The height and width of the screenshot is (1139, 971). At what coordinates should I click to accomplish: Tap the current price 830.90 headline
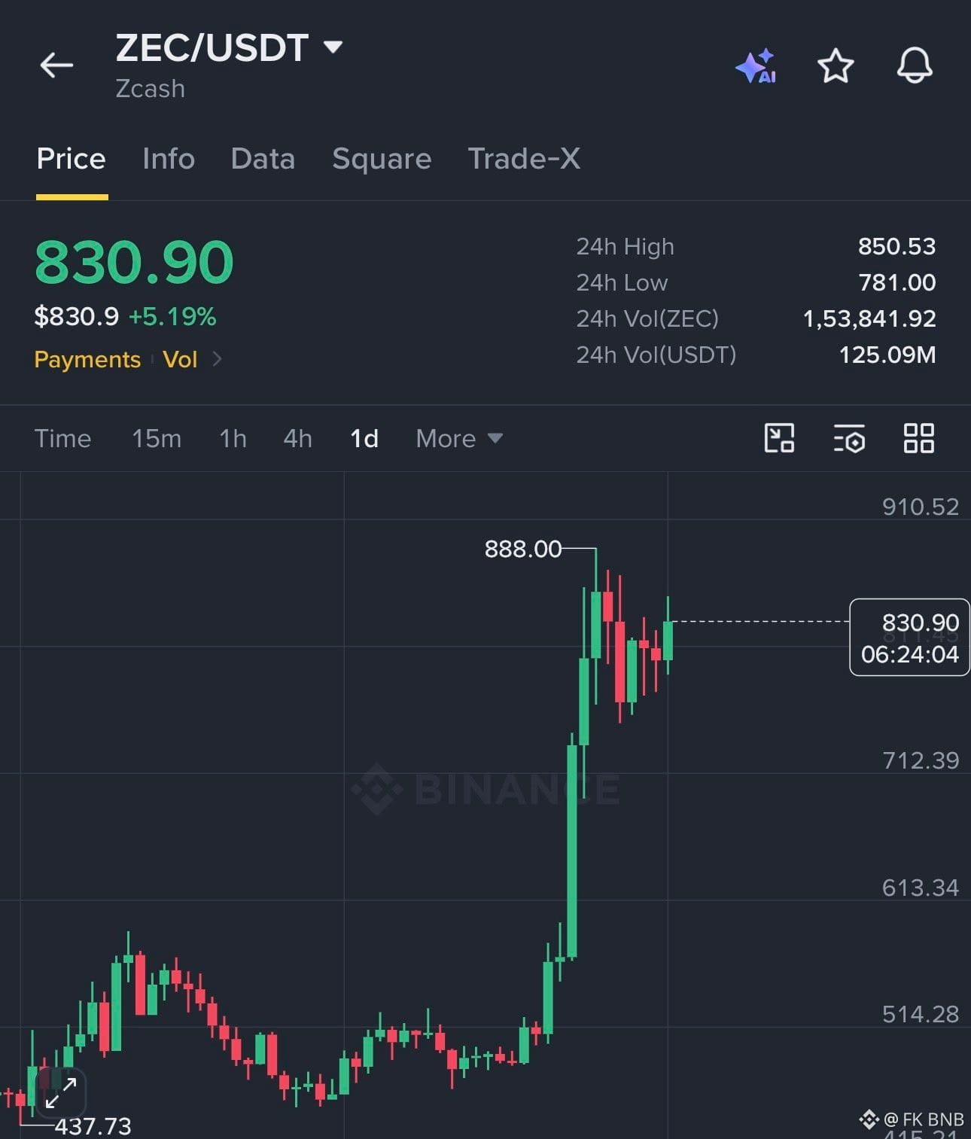pos(134,262)
